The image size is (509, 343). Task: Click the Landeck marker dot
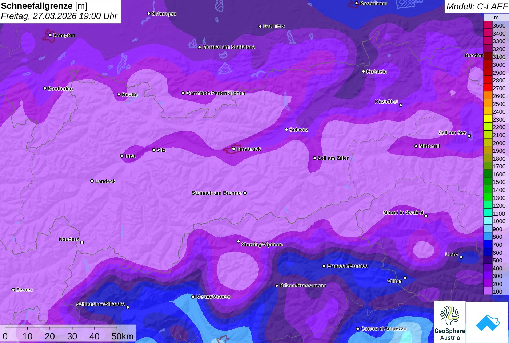click(92, 181)
